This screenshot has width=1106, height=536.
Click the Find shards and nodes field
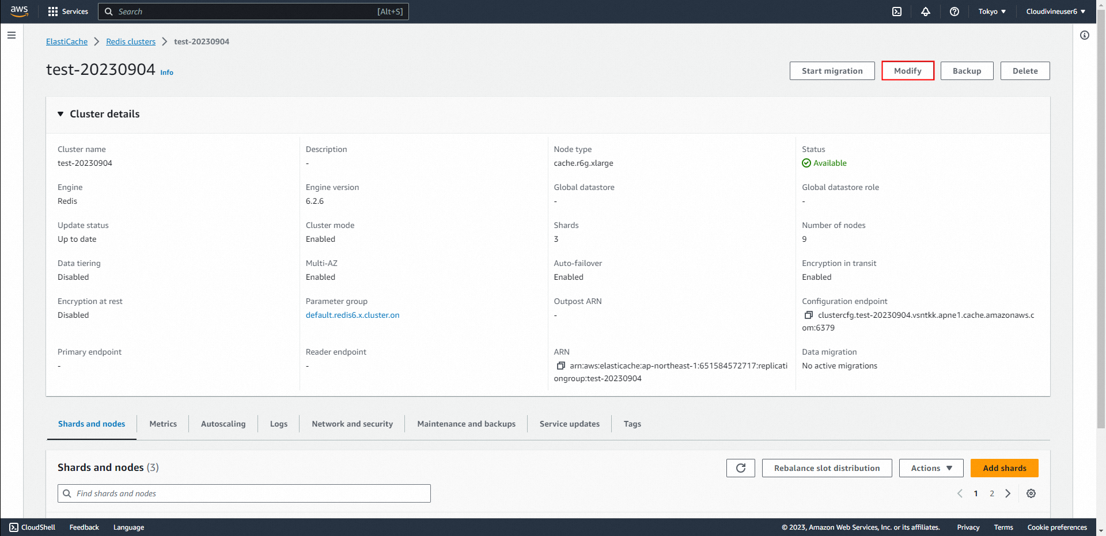(x=244, y=493)
